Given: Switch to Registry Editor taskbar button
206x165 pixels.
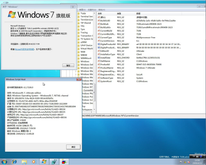Looking at the screenshot, I should pos(54,162).
